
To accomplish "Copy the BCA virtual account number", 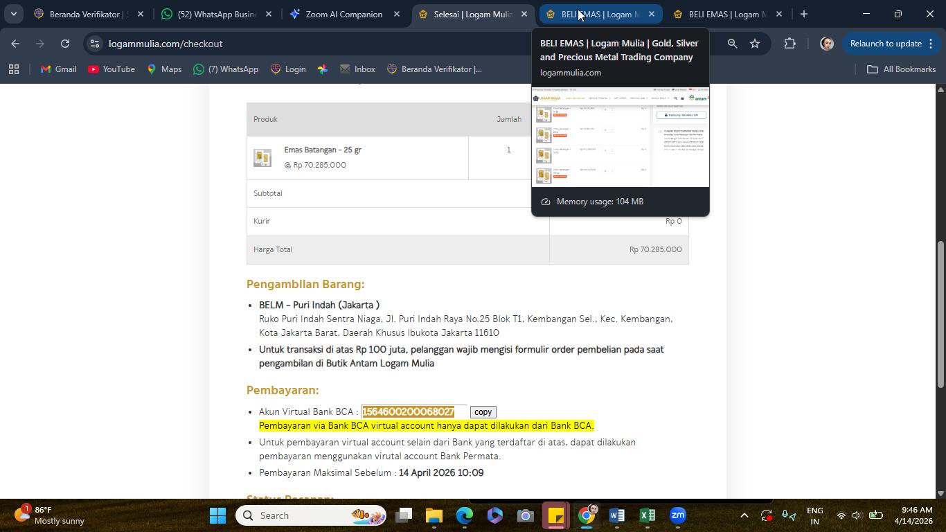I will coord(483,412).
